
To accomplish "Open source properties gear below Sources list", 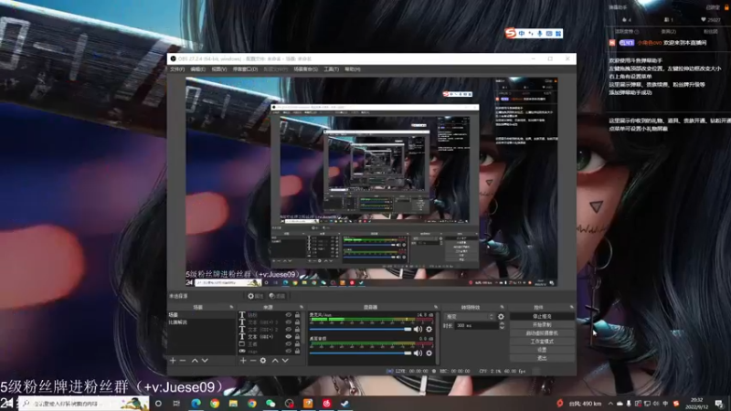I will [x=263, y=361].
